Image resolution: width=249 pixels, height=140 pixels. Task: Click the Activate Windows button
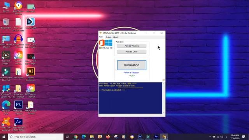click(x=132, y=46)
